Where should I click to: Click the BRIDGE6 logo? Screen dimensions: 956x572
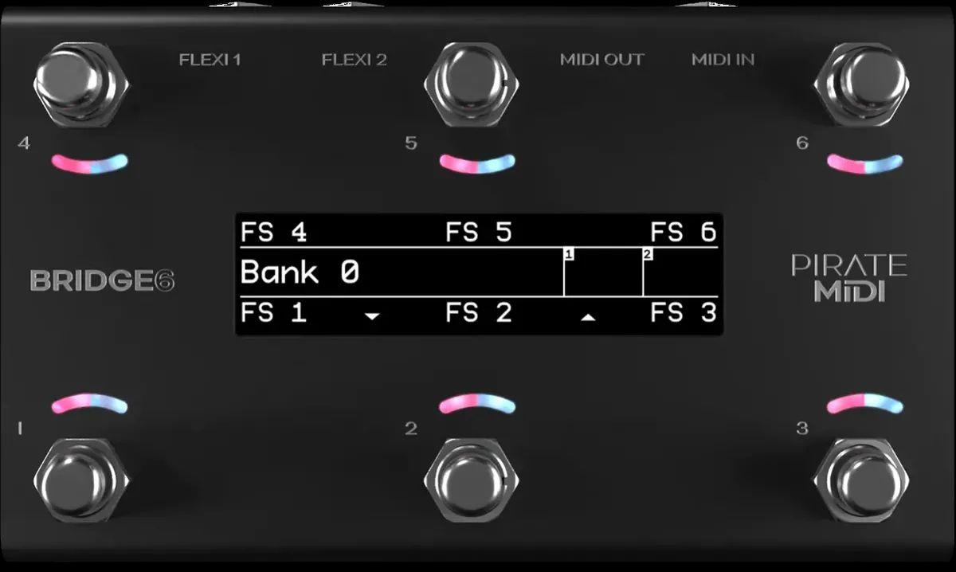point(102,280)
